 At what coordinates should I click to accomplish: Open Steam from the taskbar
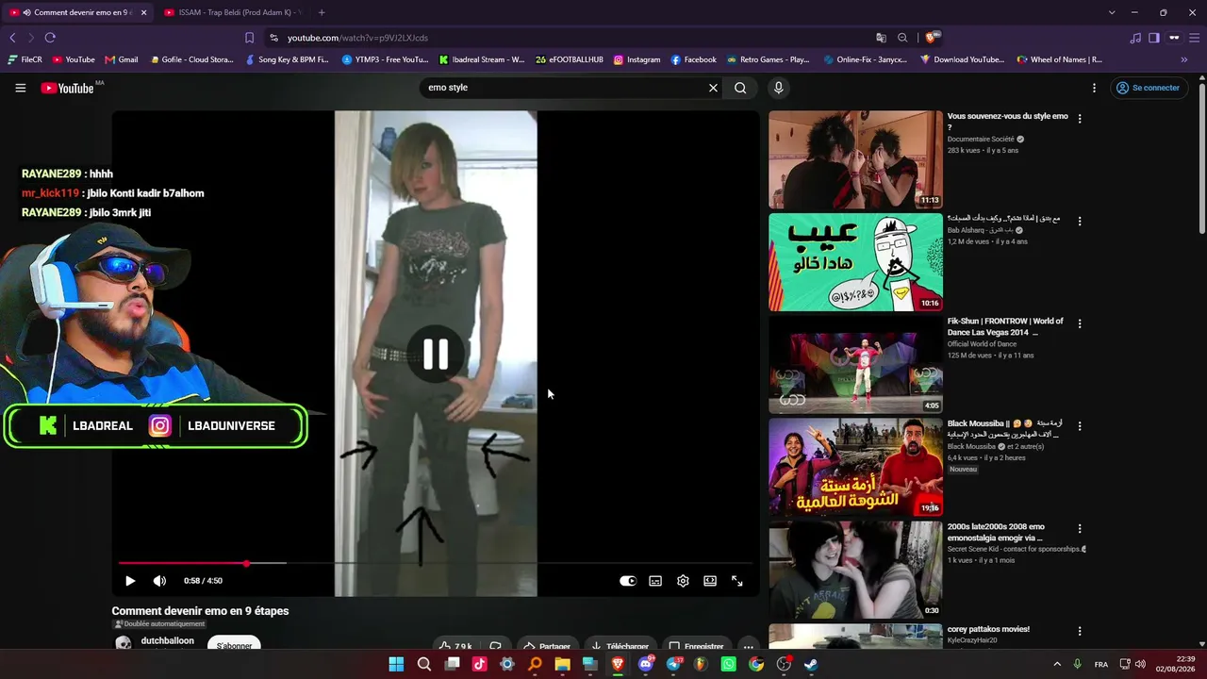[x=811, y=664]
